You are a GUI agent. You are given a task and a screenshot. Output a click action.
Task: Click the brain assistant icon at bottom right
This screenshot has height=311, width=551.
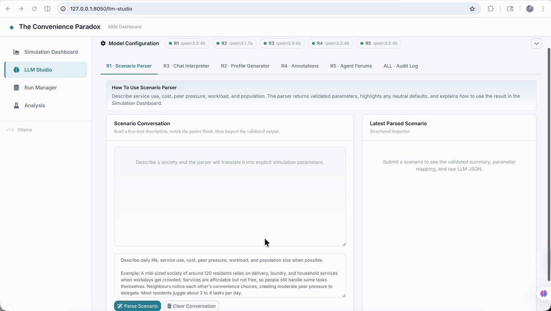[543, 294]
